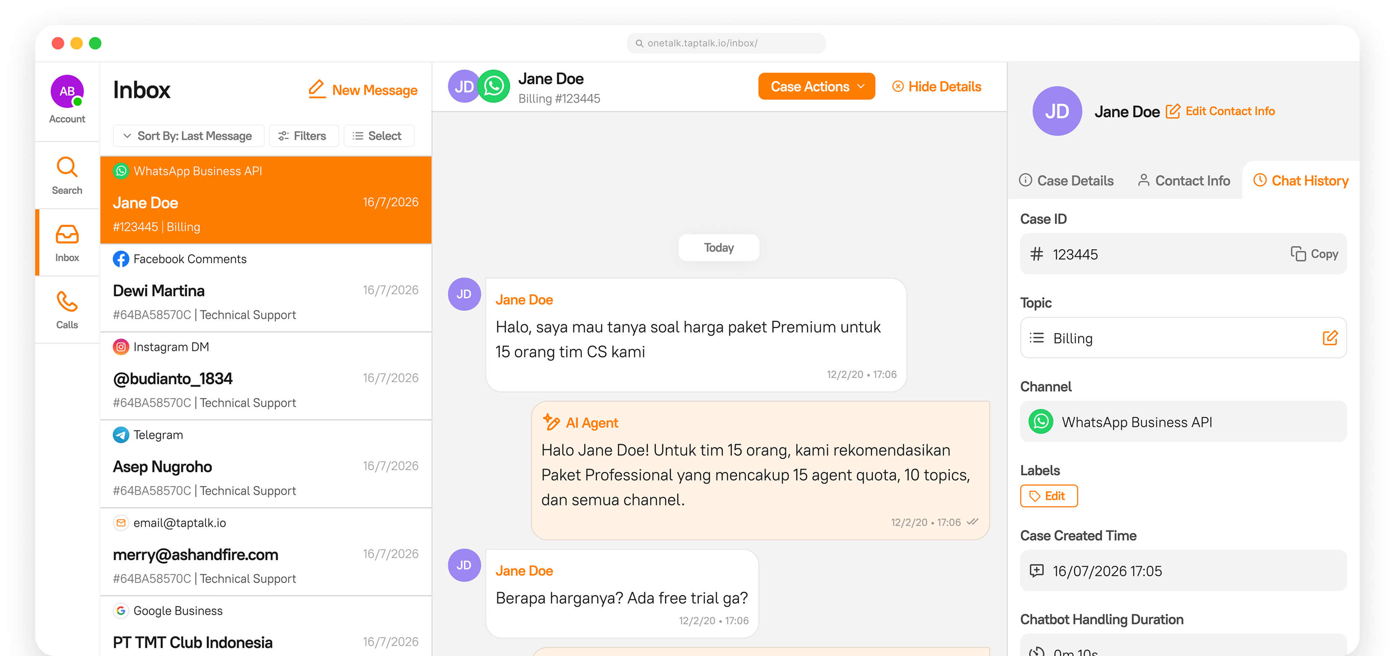Open the Case Actions dropdown
The image size is (1395, 656).
coord(816,86)
